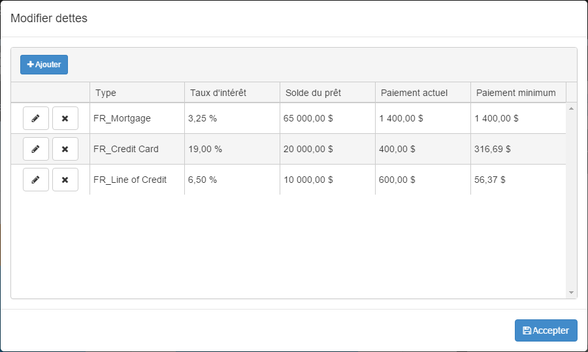The image size is (588, 352).
Task: Click the Paiement actuel column header
Action: click(x=414, y=93)
